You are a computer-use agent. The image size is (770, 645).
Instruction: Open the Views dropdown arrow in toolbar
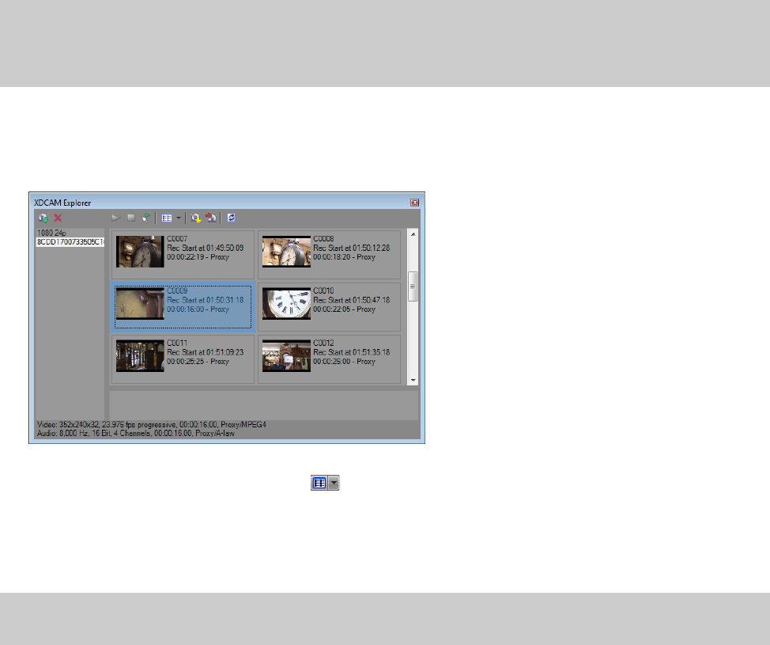pyautogui.click(x=178, y=218)
